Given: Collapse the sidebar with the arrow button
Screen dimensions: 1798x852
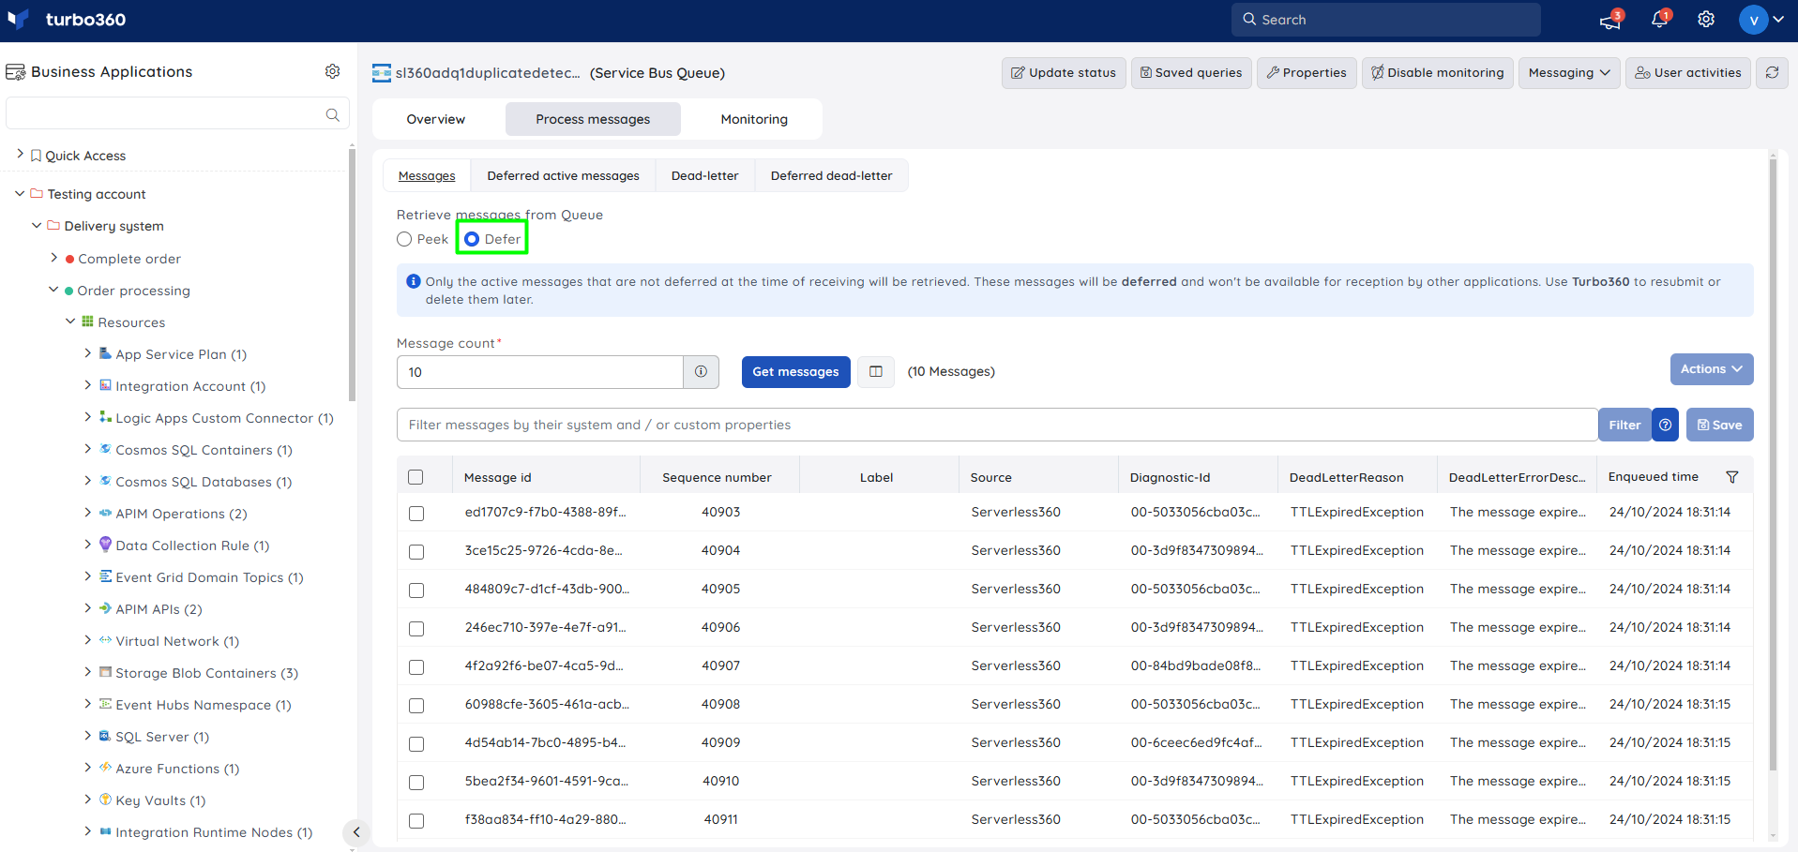Looking at the screenshot, I should tap(356, 832).
